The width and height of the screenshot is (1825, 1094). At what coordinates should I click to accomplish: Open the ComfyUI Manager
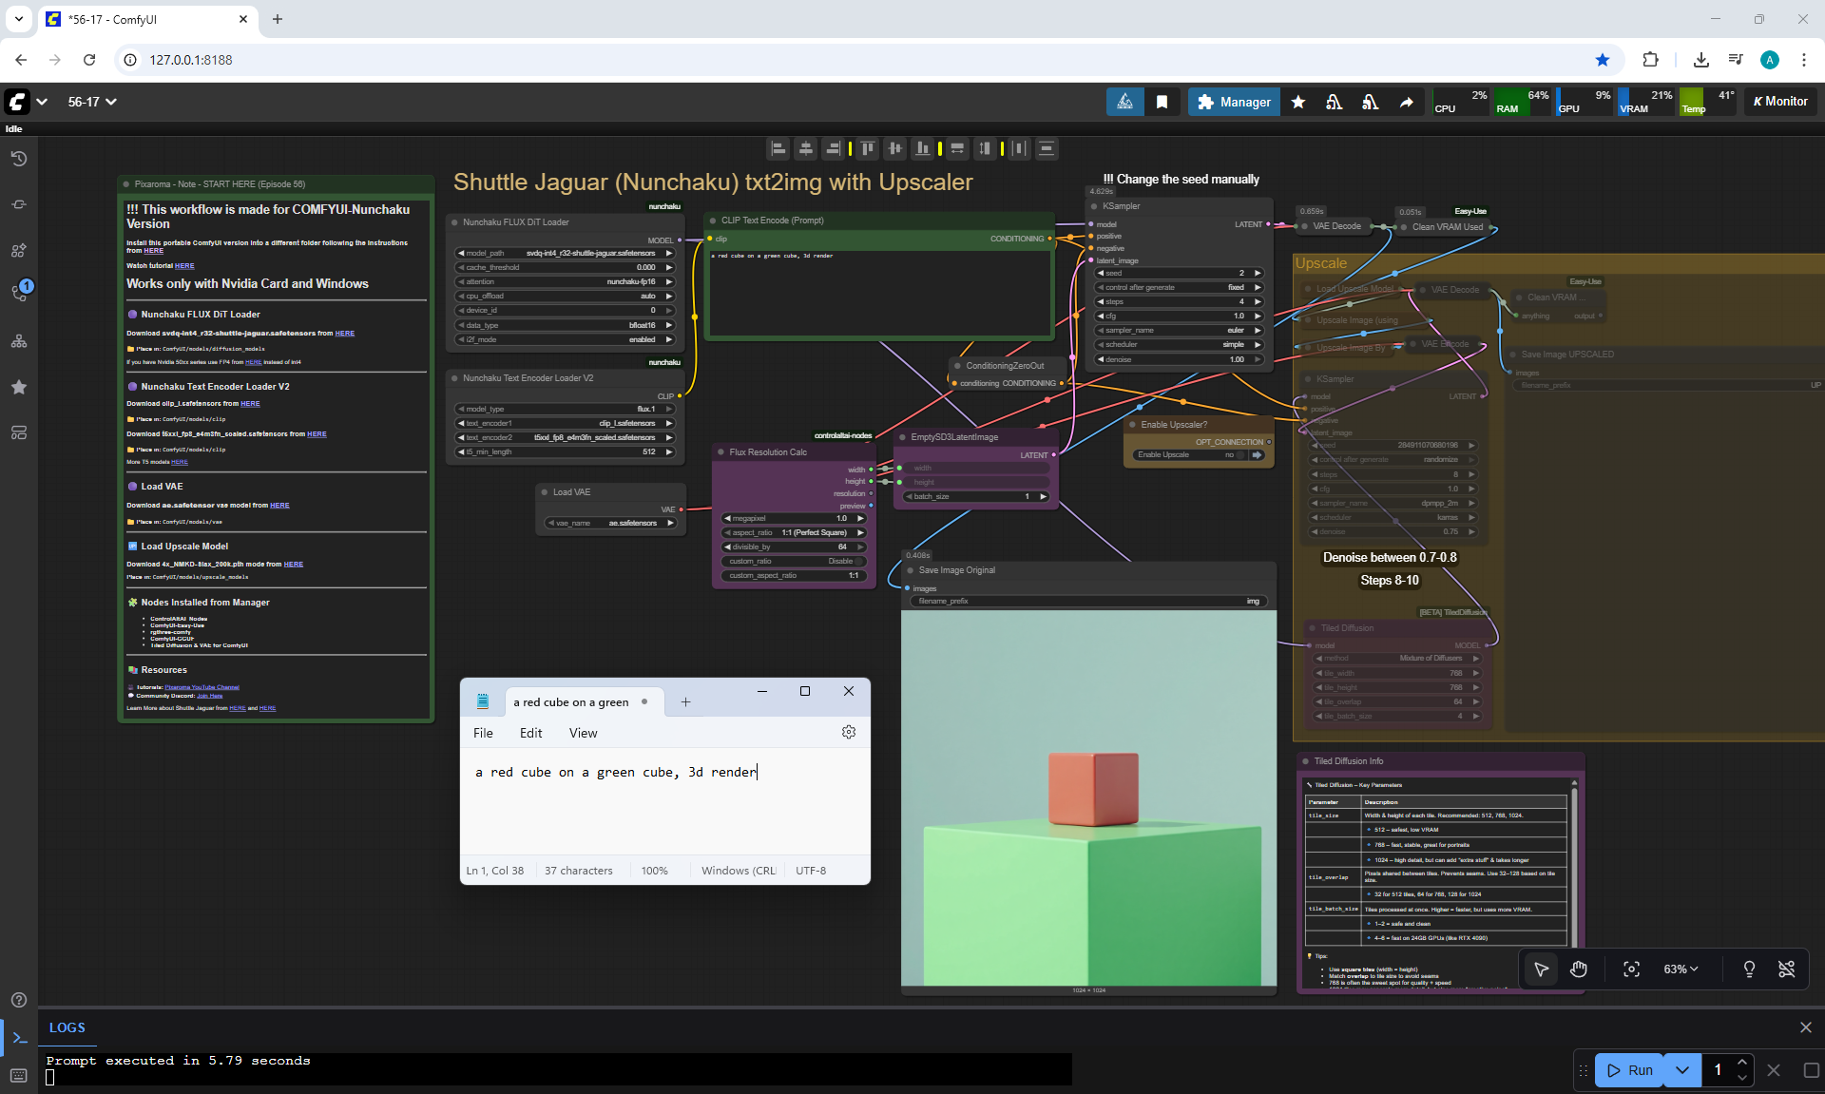[1234, 102]
